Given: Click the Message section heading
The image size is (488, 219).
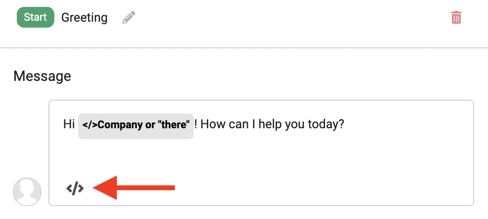Looking at the screenshot, I should 42,76.
